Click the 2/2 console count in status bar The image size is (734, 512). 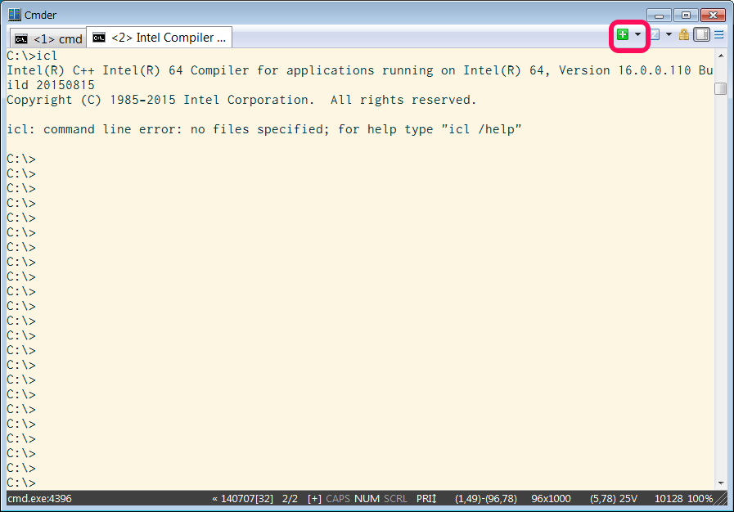pos(290,499)
